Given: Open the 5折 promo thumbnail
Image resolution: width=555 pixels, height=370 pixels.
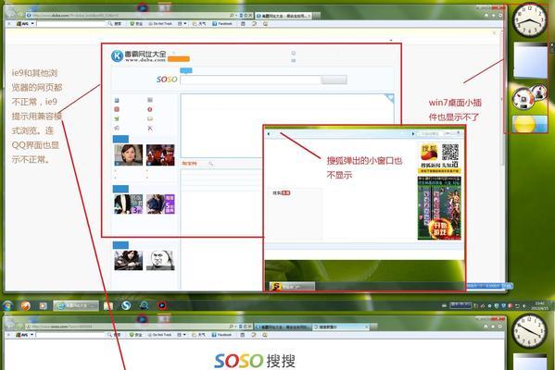Looking at the screenshot, I should [160, 203].
